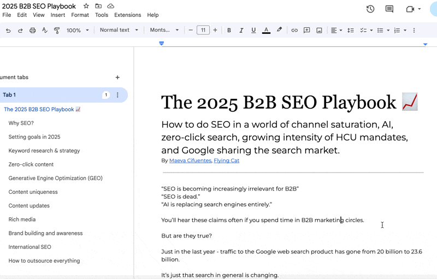Go to Rich media section
Viewport: 437px width, 279px height.
(22, 219)
